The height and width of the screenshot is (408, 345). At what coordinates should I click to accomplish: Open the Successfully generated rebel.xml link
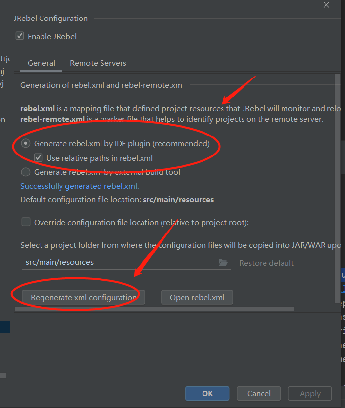[x=80, y=186]
